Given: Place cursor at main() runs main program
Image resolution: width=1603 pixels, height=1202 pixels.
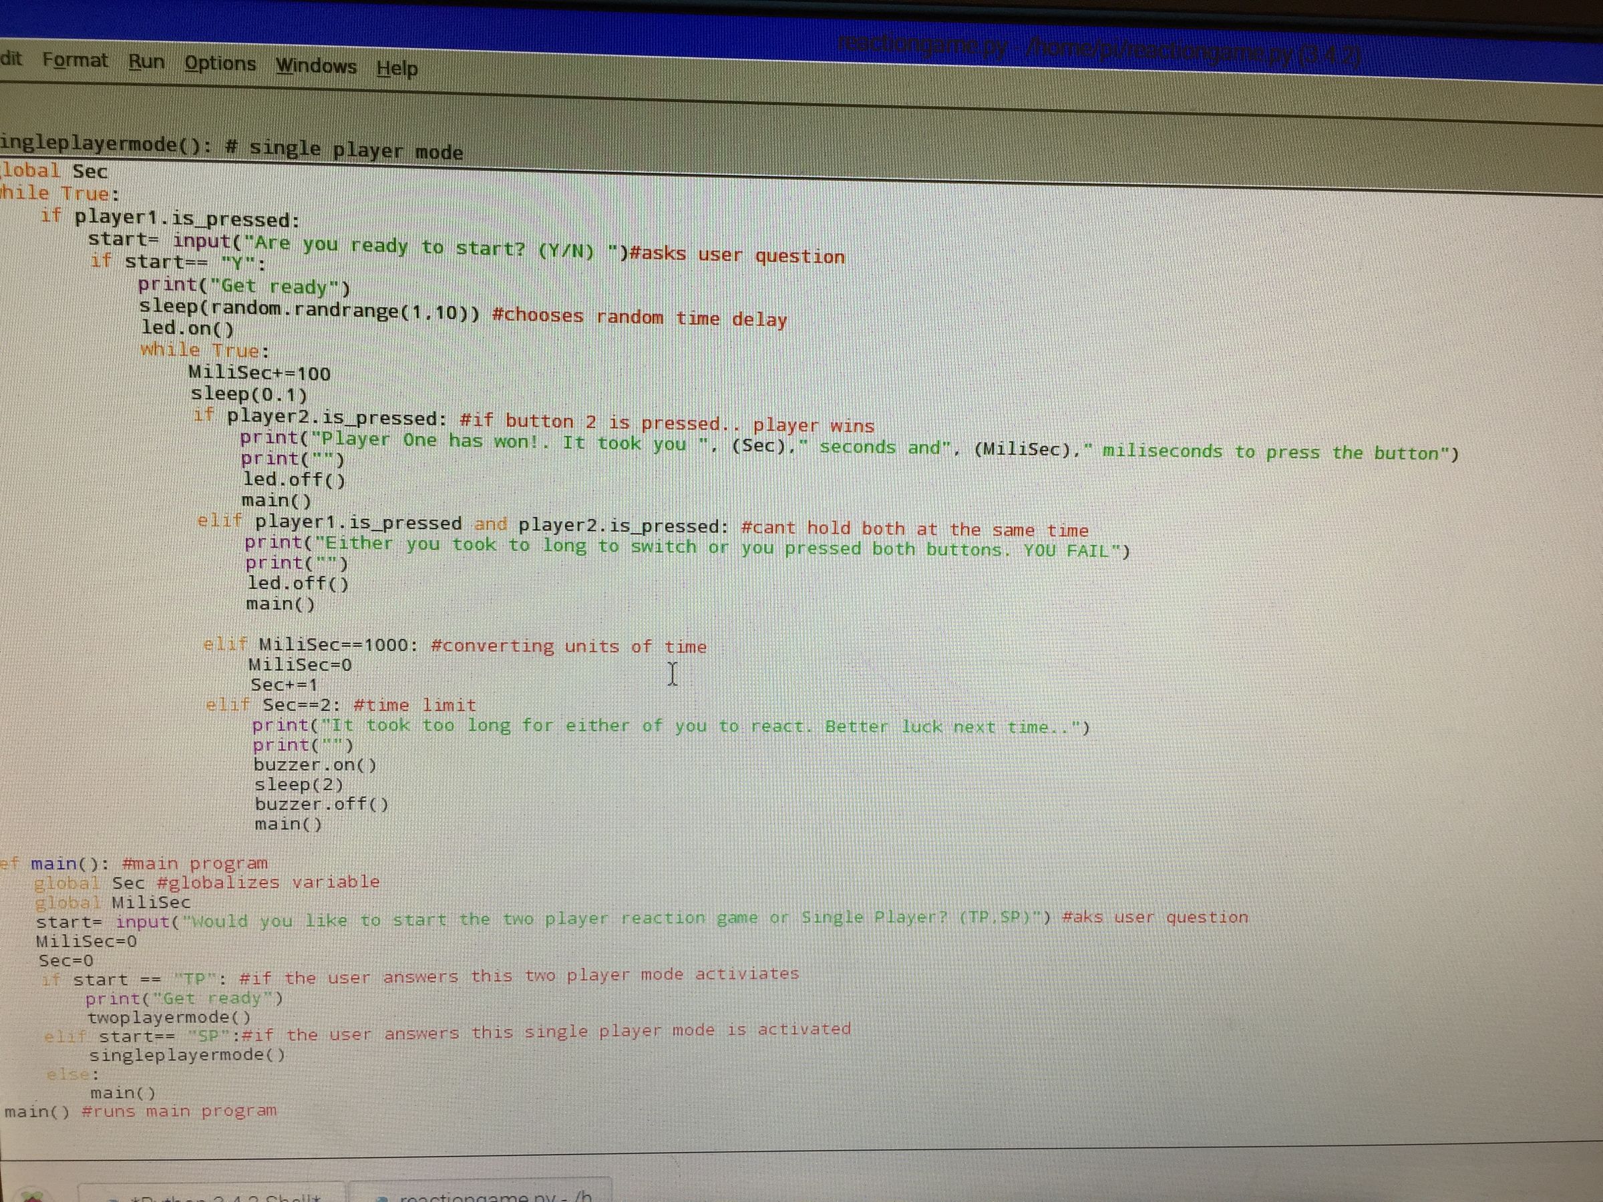Looking at the screenshot, I should click(138, 1111).
